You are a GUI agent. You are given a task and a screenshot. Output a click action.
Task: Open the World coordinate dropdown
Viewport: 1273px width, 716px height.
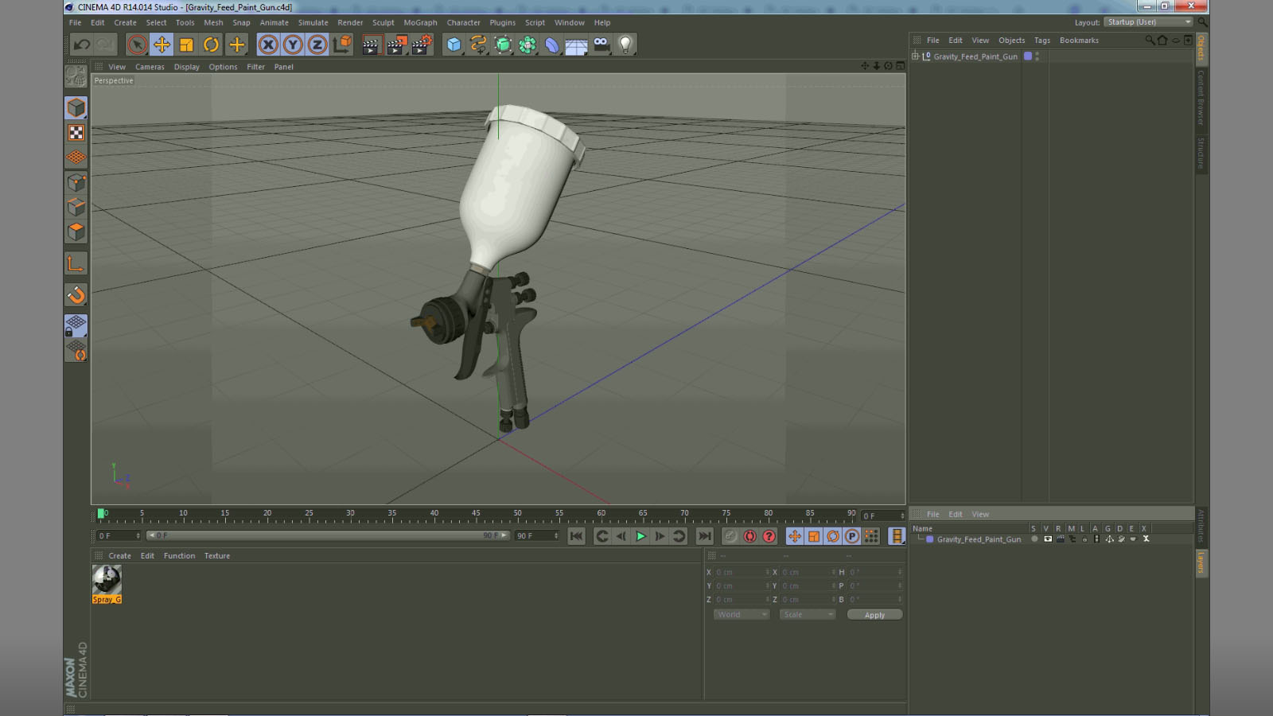(741, 615)
